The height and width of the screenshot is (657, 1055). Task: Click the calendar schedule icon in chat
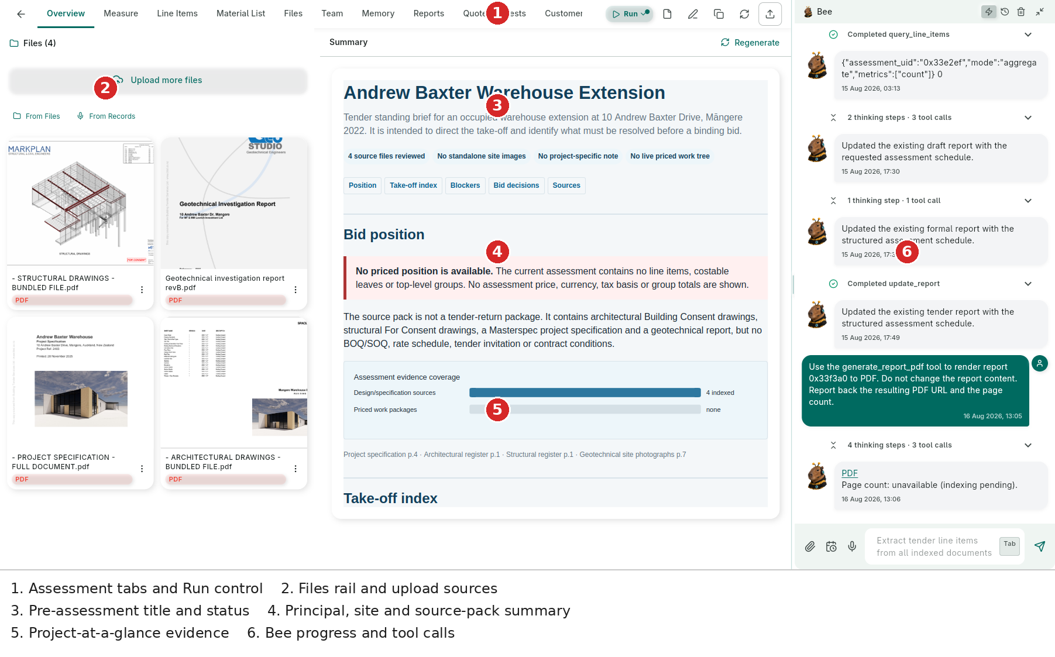pos(831,546)
